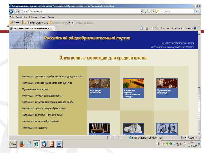
Task: Click the browser Back arrow button
Action: tap(11, 11)
